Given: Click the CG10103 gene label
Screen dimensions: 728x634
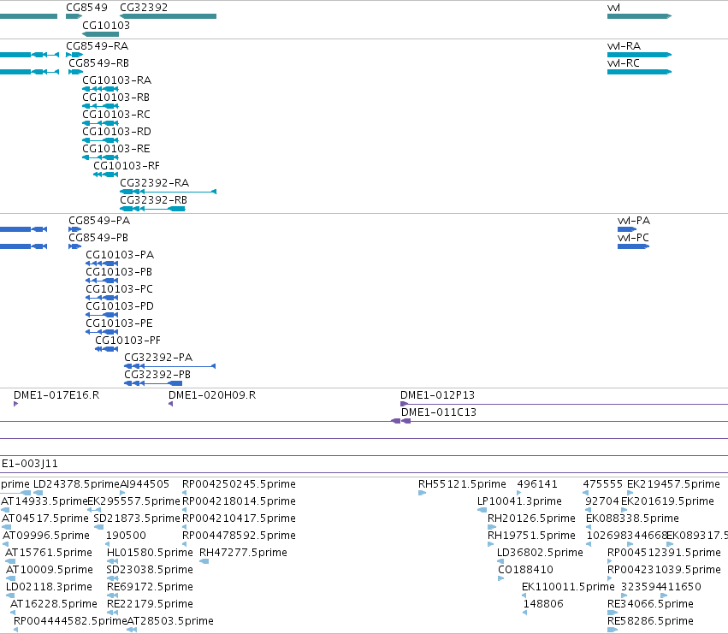Looking at the screenshot, I should (106, 25).
